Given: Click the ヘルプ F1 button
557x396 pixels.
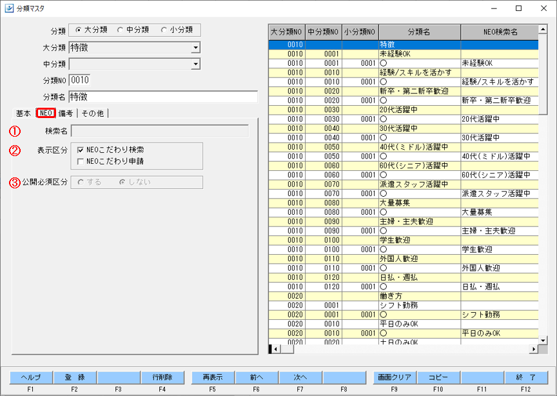Looking at the screenshot, I should 31,377.
